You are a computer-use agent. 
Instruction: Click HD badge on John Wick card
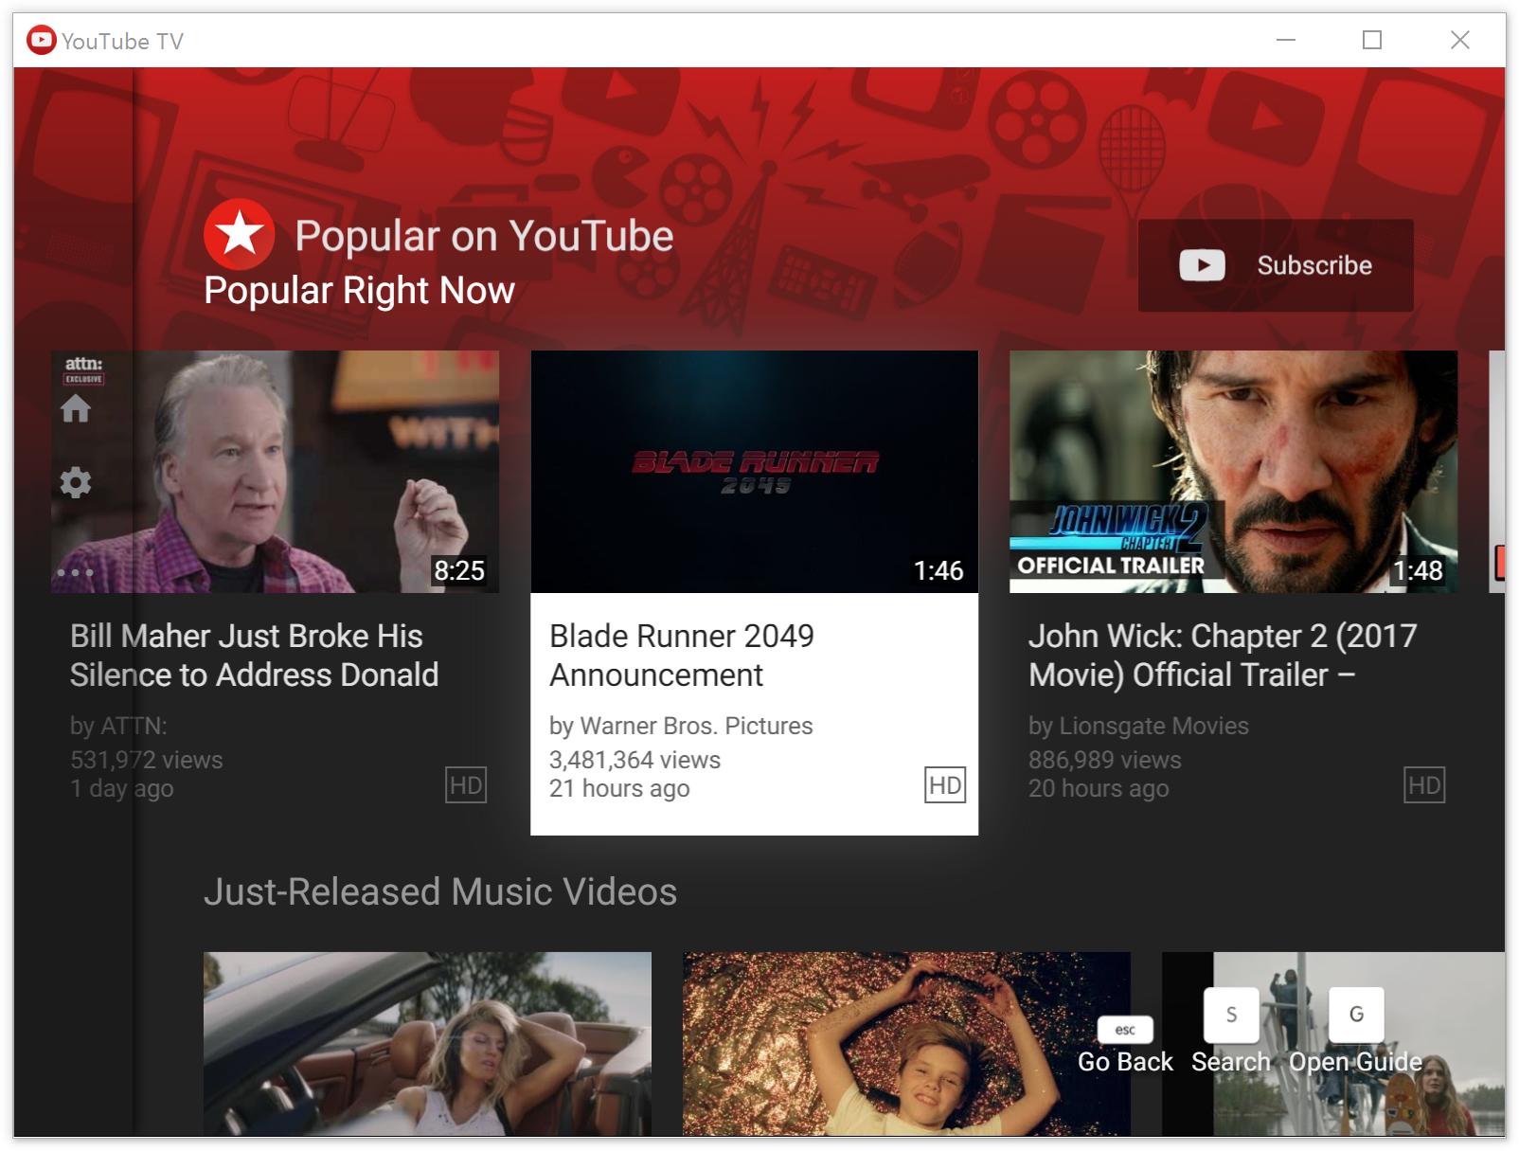pos(1424,784)
